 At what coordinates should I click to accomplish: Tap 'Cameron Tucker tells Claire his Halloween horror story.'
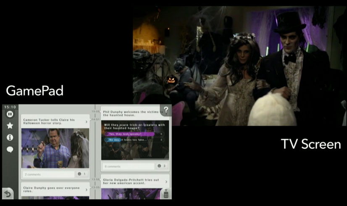pos(49,121)
